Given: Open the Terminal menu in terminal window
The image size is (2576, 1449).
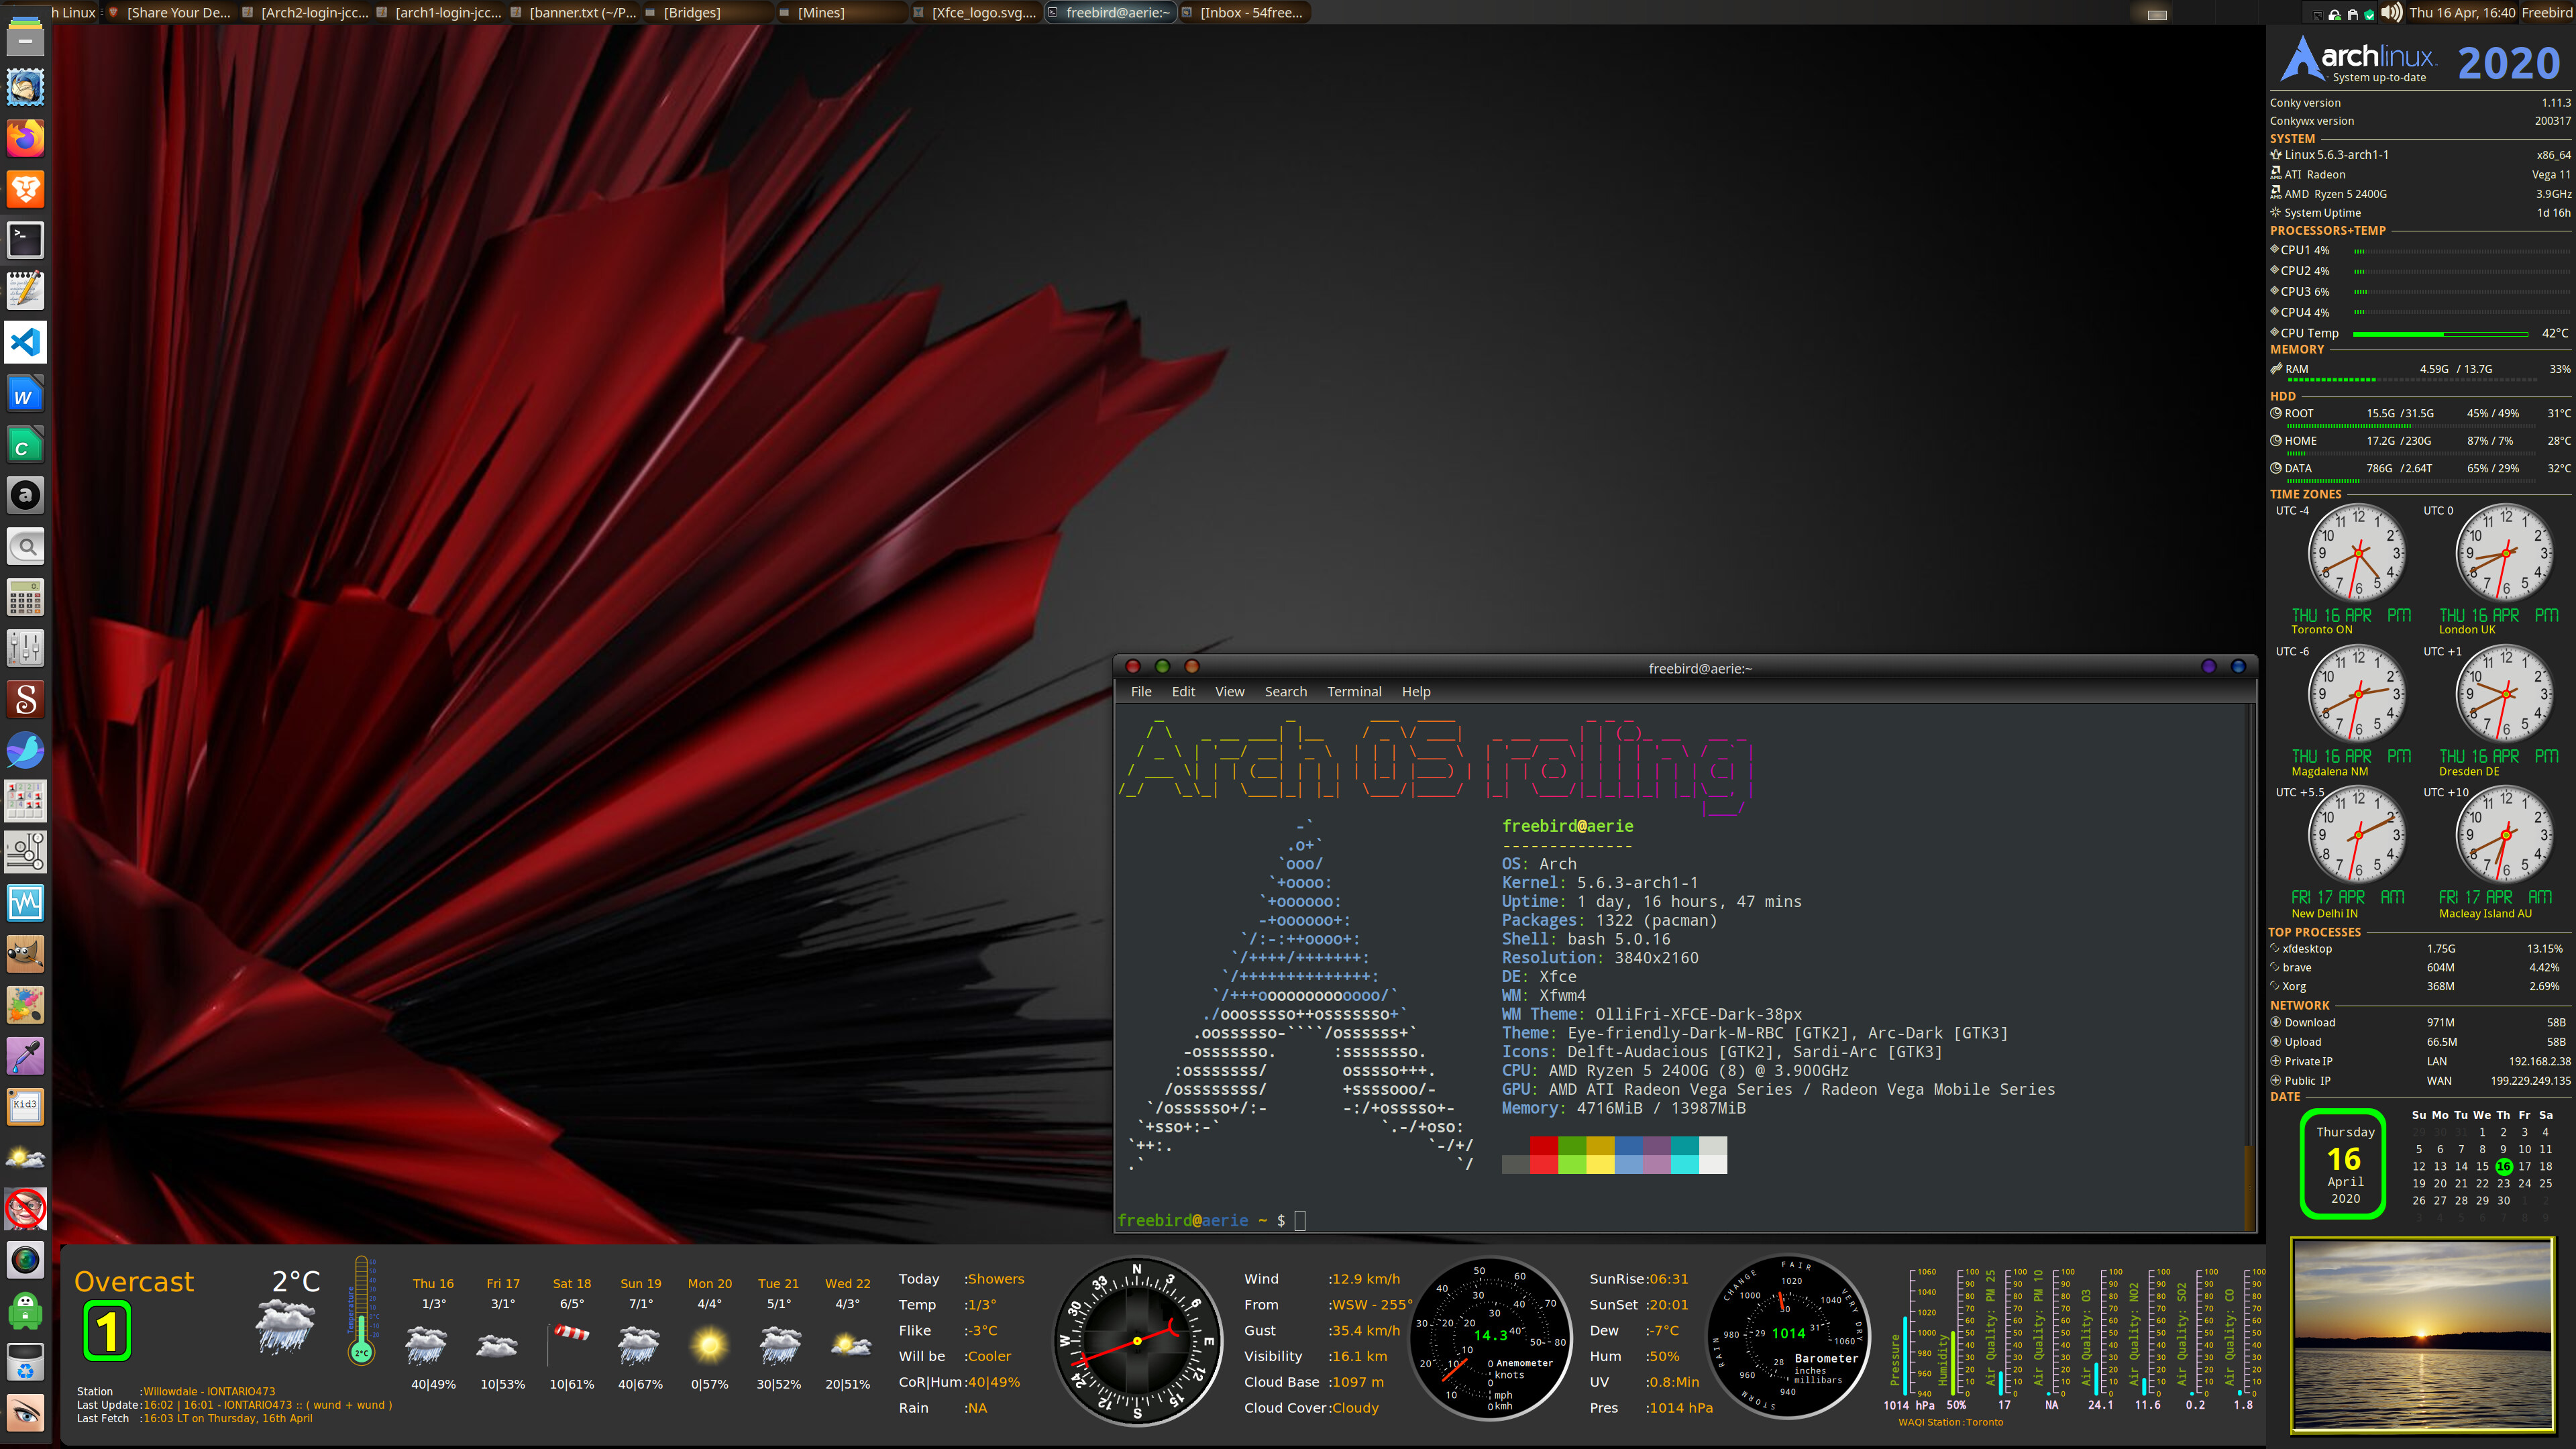Looking at the screenshot, I should (x=1354, y=692).
